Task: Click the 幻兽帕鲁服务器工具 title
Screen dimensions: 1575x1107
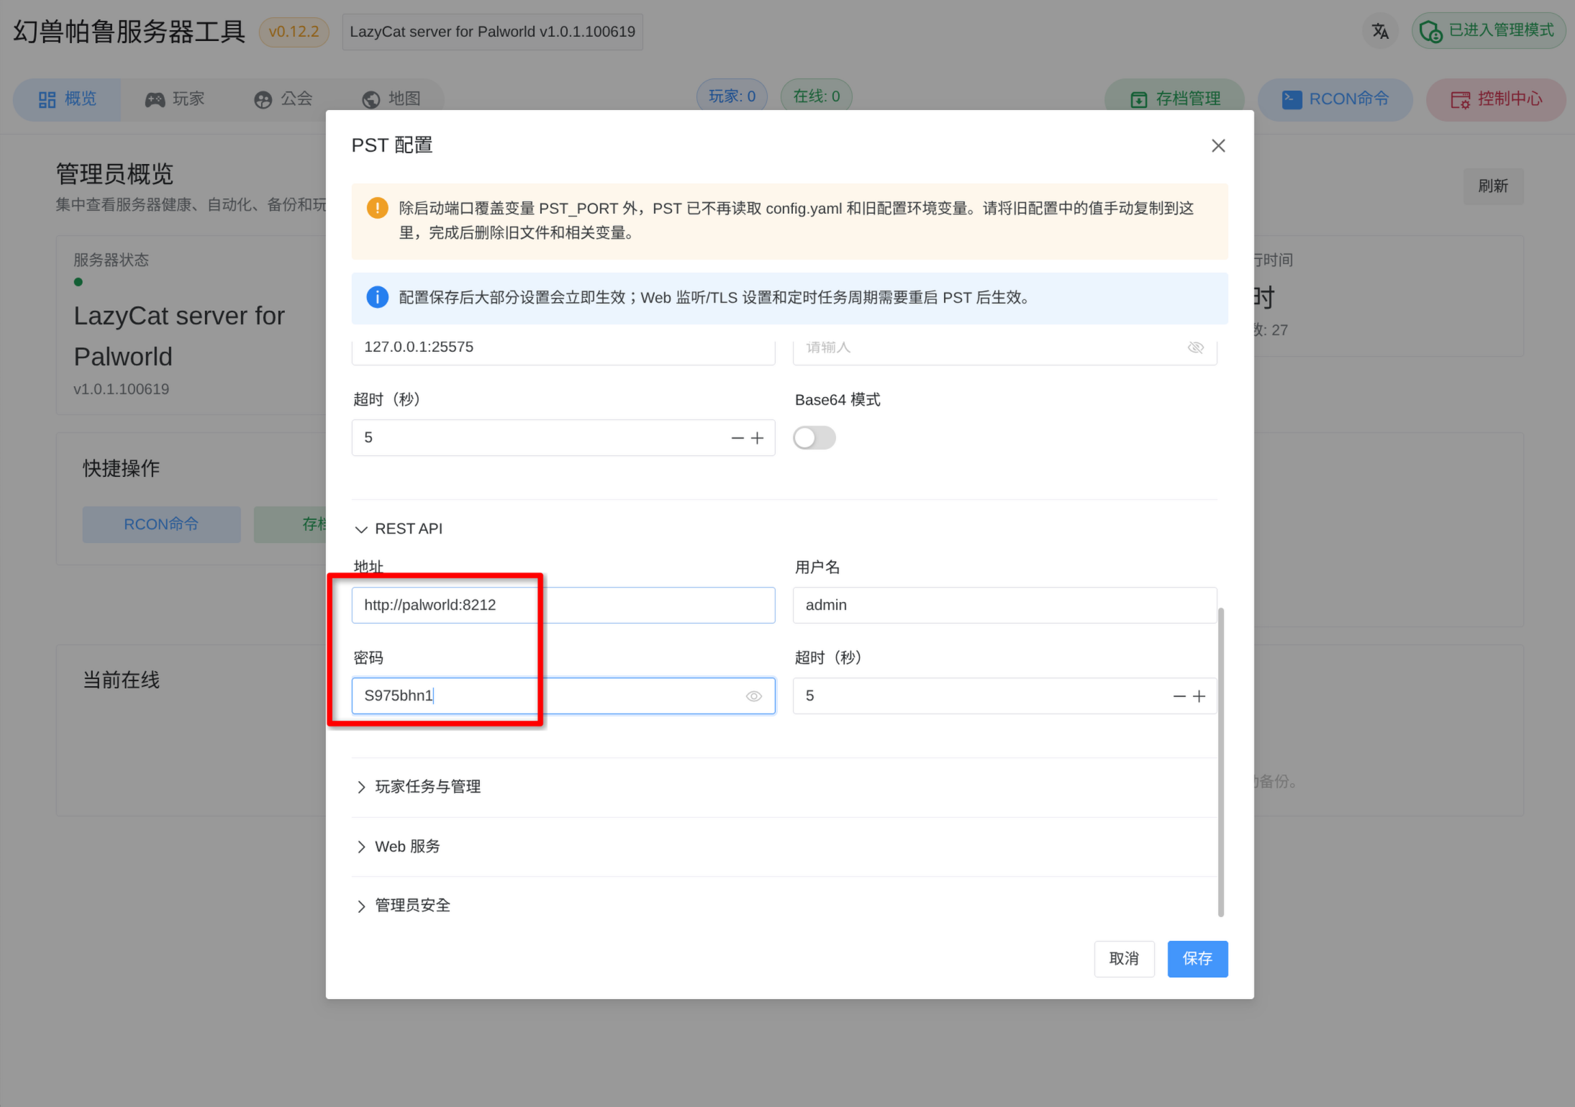Action: (130, 32)
